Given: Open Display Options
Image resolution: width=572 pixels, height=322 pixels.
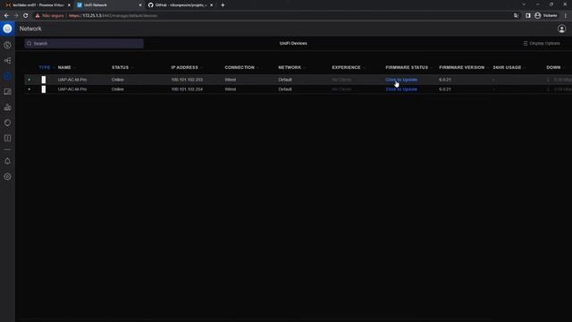Looking at the screenshot, I should coord(542,44).
